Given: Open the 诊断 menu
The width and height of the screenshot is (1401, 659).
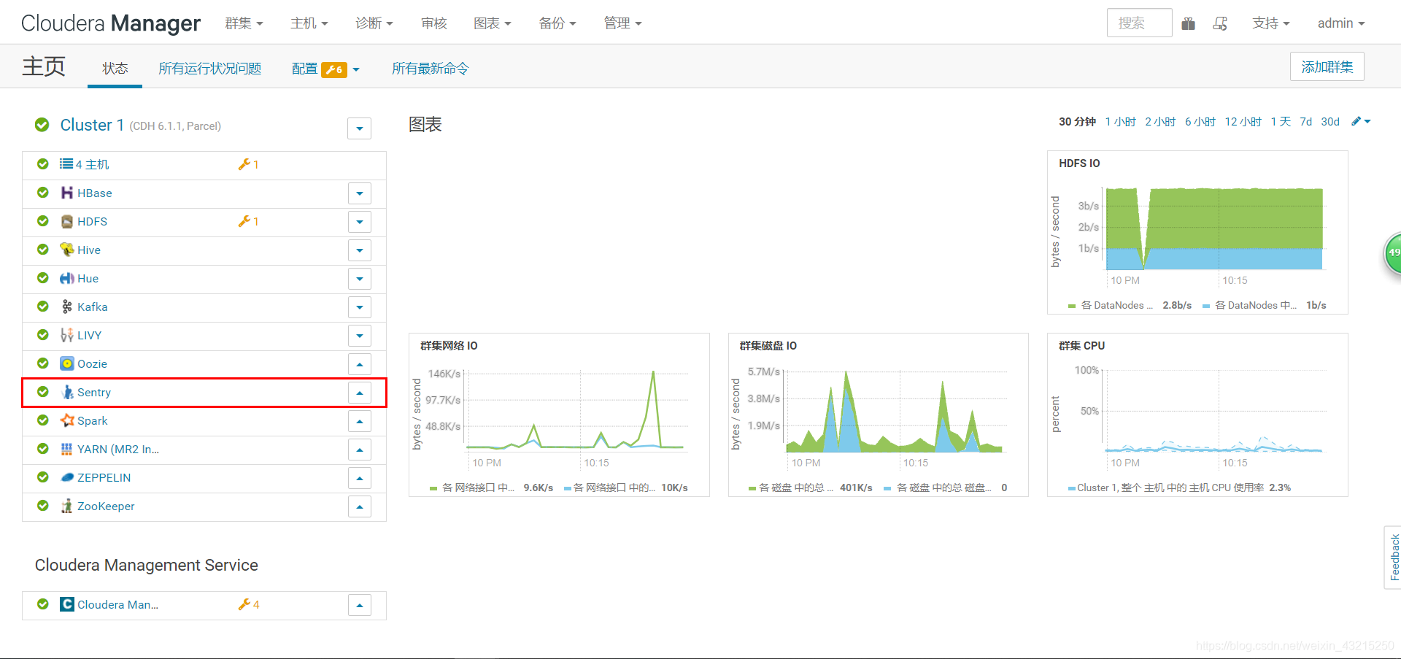Looking at the screenshot, I should point(374,23).
